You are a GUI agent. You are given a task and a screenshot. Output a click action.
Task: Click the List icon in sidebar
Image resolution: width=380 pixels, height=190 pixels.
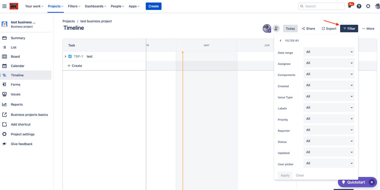pos(4,47)
